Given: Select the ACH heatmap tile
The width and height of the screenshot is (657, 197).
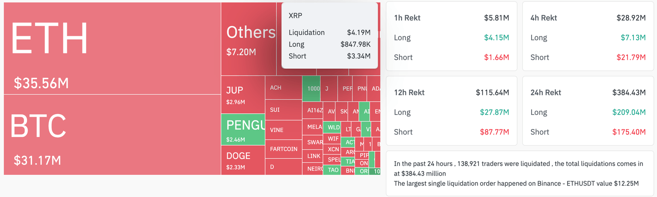Looking at the screenshot, I should tap(283, 88).
